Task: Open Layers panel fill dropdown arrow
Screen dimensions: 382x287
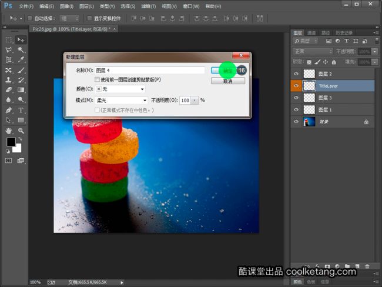Action: pyautogui.click(x=375, y=62)
